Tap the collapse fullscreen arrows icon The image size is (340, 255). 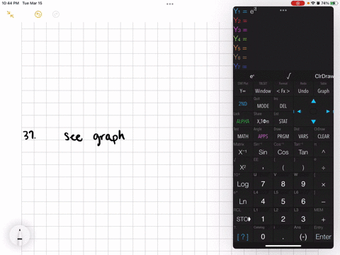[x=10, y=14]
